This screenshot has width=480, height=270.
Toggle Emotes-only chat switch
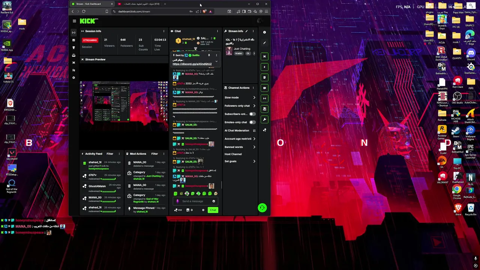point(252,122)
